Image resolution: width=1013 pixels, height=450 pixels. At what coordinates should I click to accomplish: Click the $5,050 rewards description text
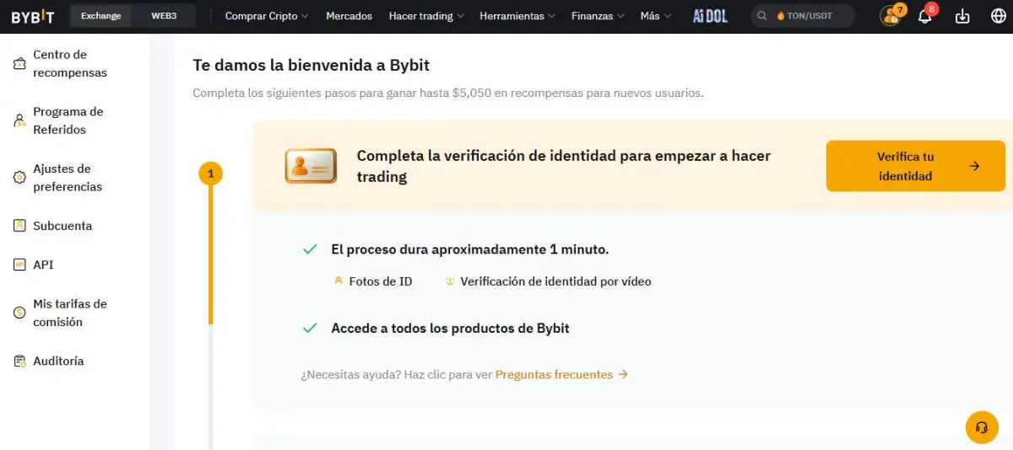click(448, 93)
